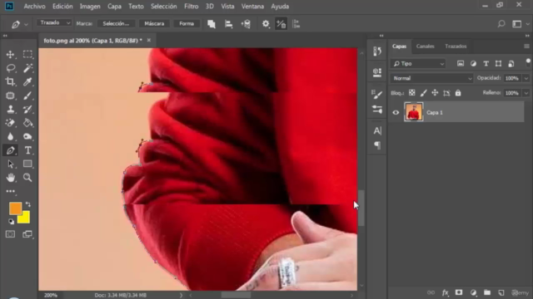This screenshot has height=299, width=533.
Task: Select the Path Selection tool
Action: [10, 164]
